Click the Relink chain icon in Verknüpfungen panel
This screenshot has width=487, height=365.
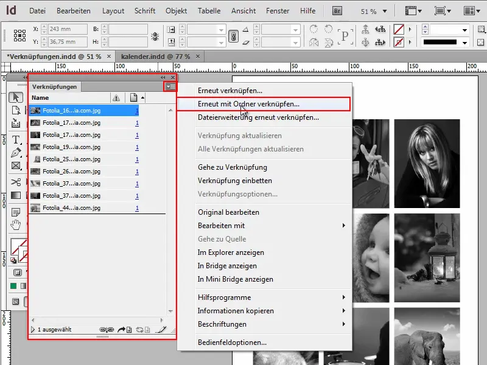pos(107,330)
